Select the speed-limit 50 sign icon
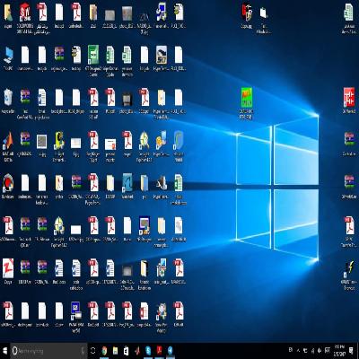 pos(162,56)
